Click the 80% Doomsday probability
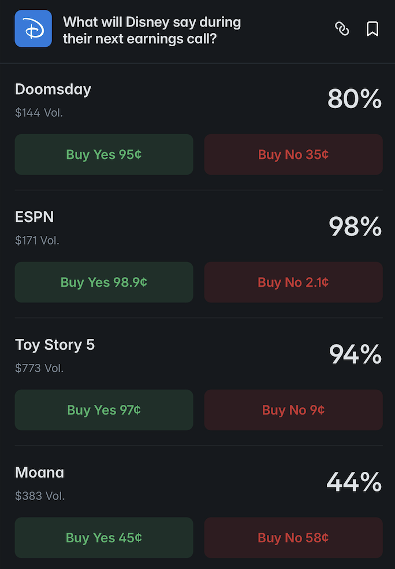 355,99
